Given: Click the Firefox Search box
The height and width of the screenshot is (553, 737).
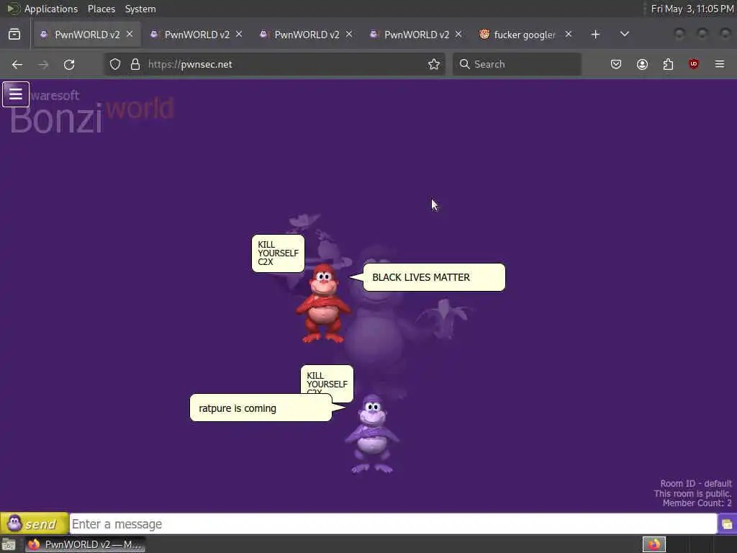Looking at the screenshot, I should [517, 64].
